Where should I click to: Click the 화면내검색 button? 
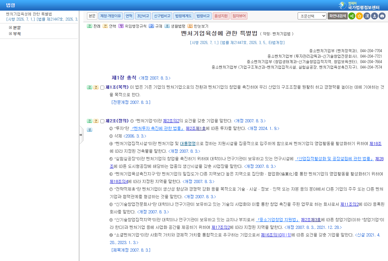point(337,16)
